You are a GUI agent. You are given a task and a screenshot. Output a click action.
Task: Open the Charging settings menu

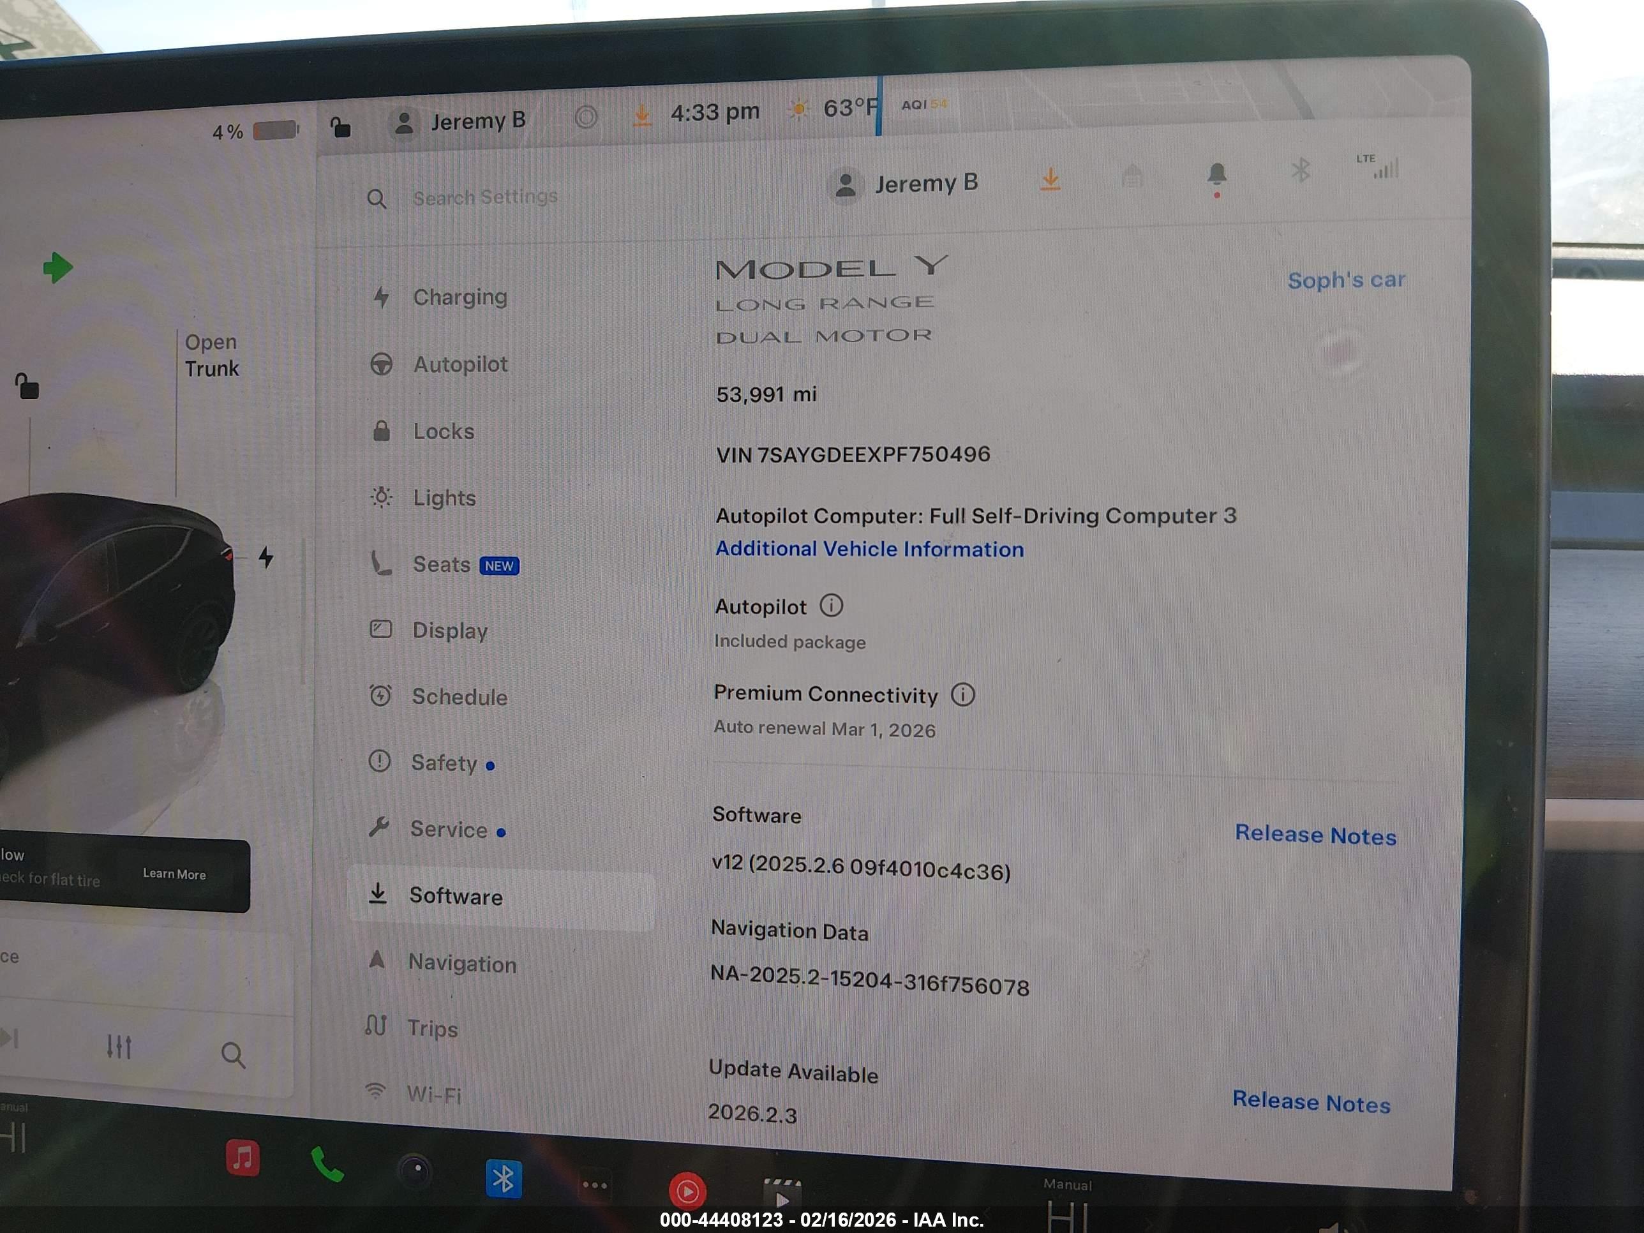click(x=440, y=297)
